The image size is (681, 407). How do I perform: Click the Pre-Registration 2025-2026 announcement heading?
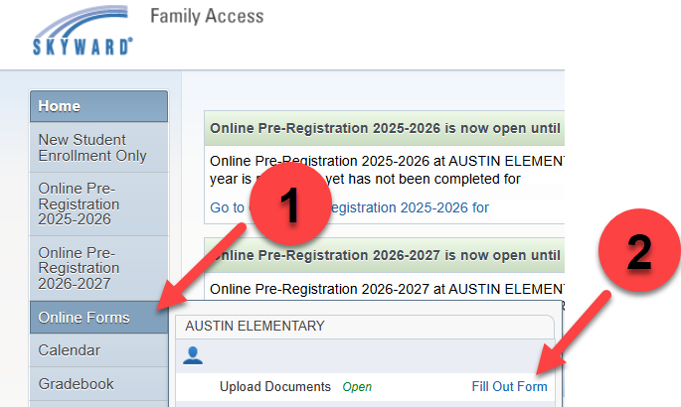386,128
